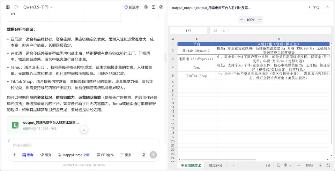This screenshot has height=171, width=335.
Task: Zoom out with the status bar minus
Action: (299, 165)
